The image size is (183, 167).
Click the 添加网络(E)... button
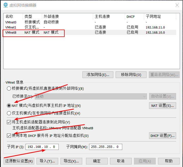pos(98,75)
